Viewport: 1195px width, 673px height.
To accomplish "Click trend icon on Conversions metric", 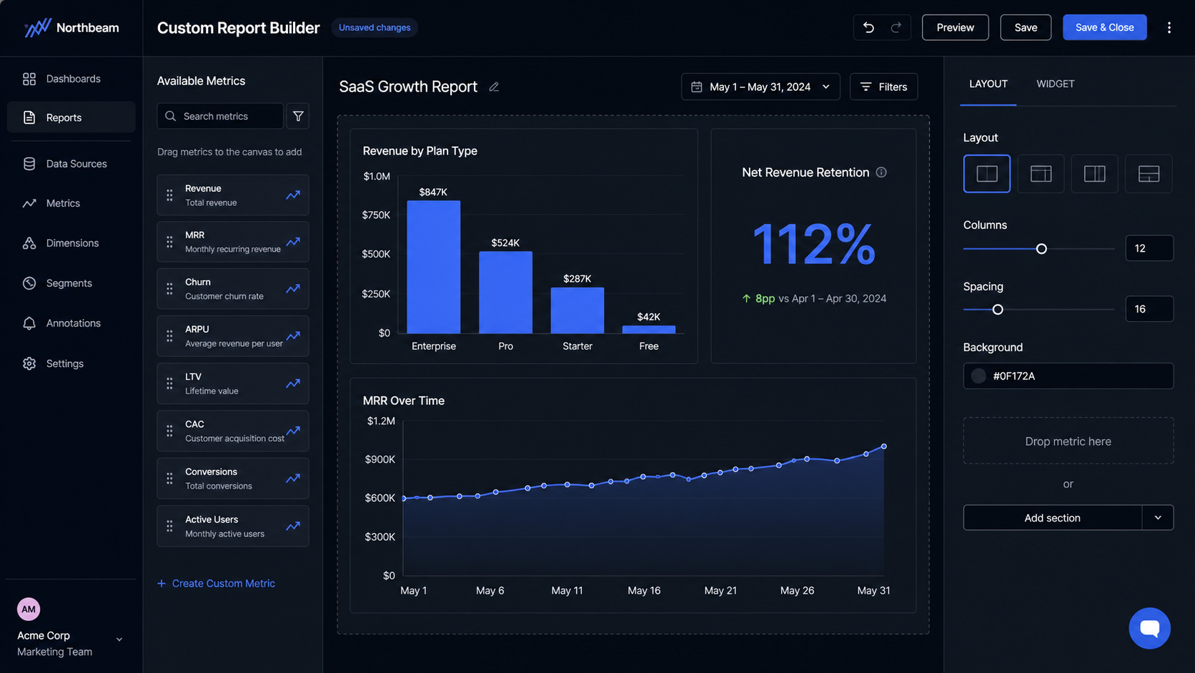I will pyautogui.click(x=293, y=478).
